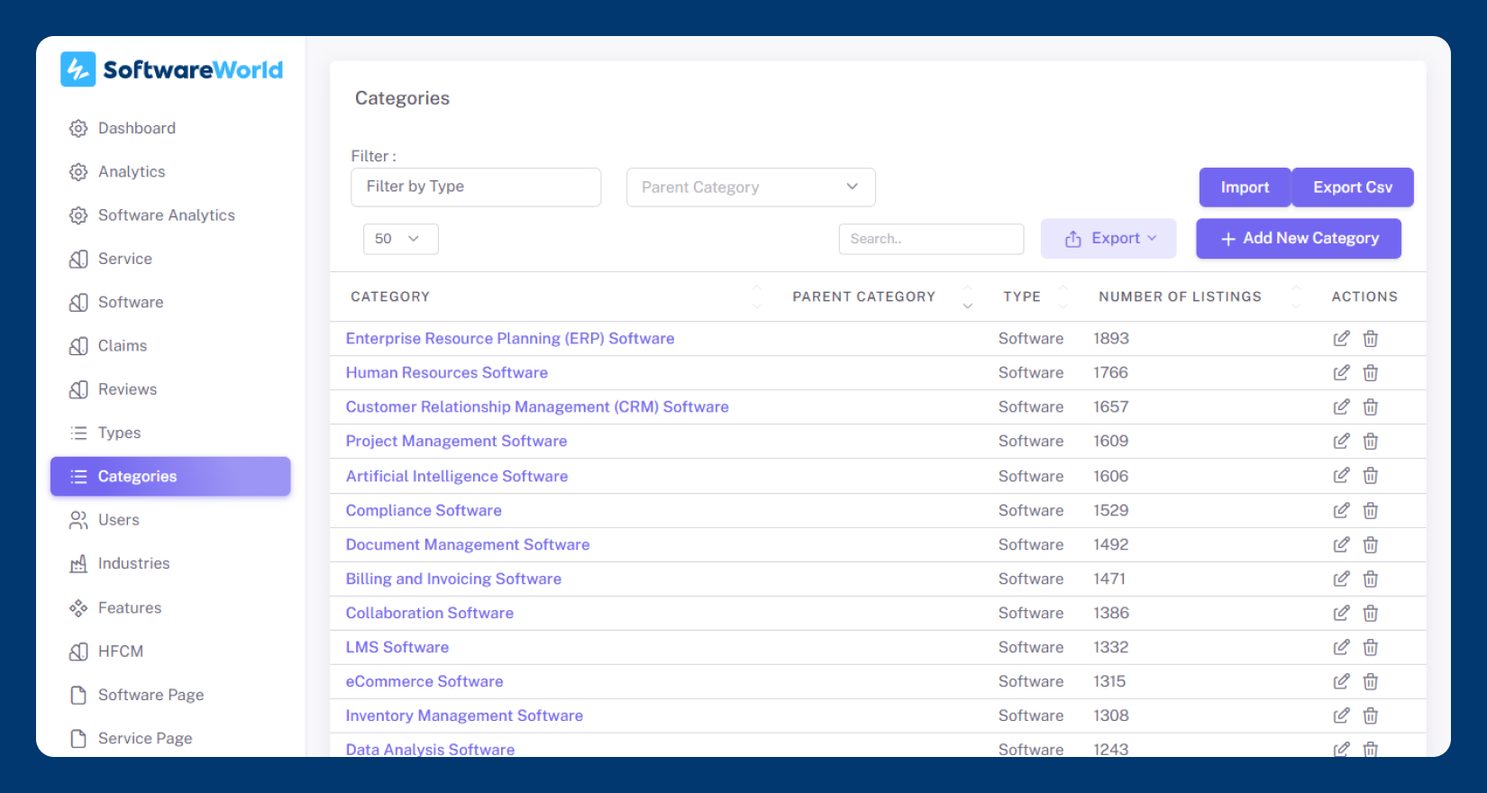Expand the 50 rows-per-page selector

(400, 239)
